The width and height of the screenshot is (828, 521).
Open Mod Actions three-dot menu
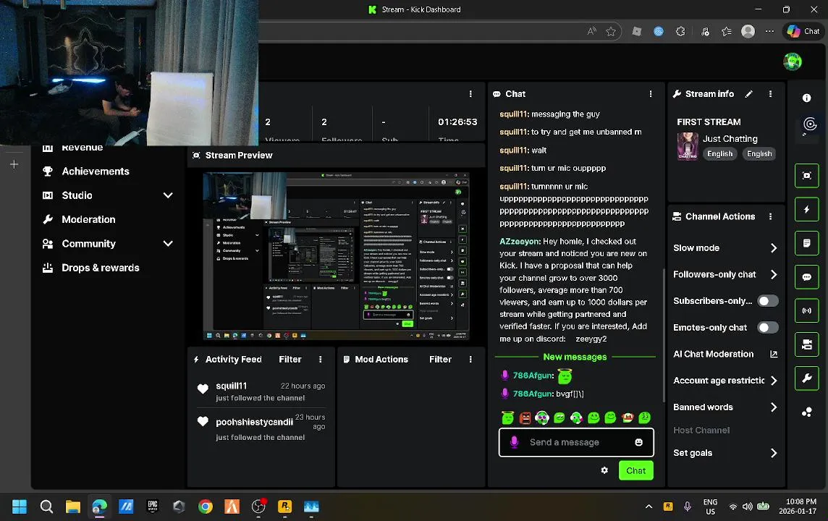[x=470, y=360]
